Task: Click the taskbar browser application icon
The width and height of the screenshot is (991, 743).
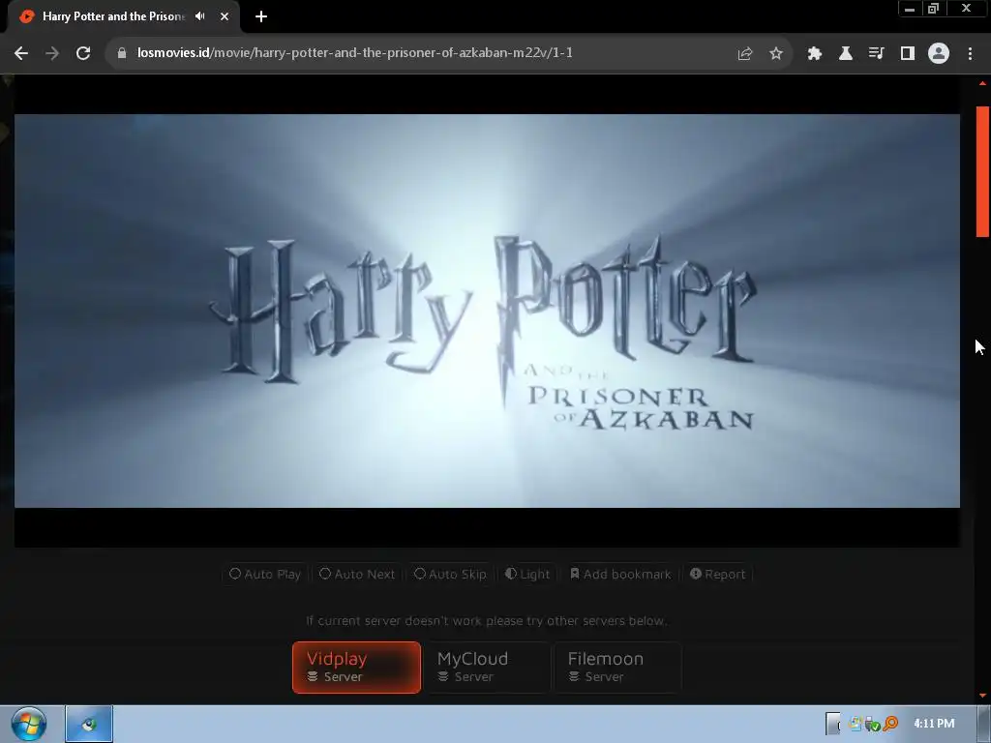Action: (x=89, y=724)
